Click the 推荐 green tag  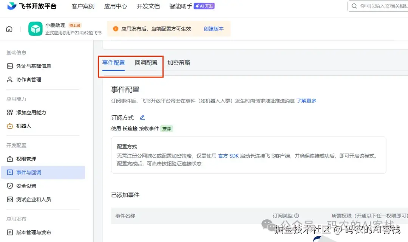click(167, 129)
